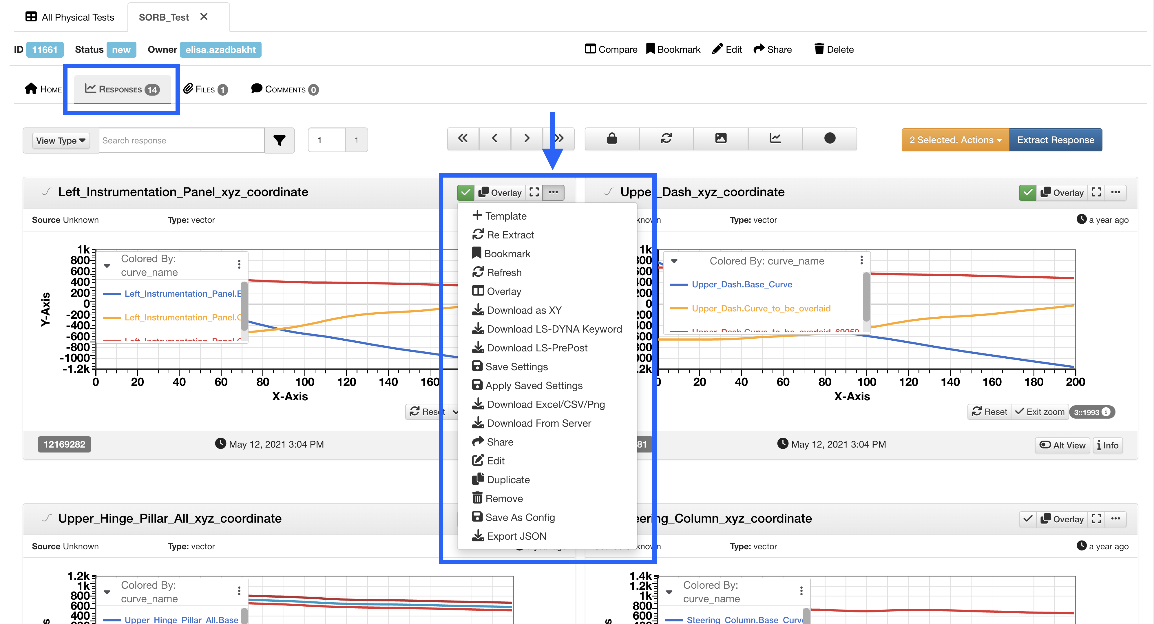Open the Upper_Dash three-dots menu
The image size is (1154, 624).
pos(1115,193)
